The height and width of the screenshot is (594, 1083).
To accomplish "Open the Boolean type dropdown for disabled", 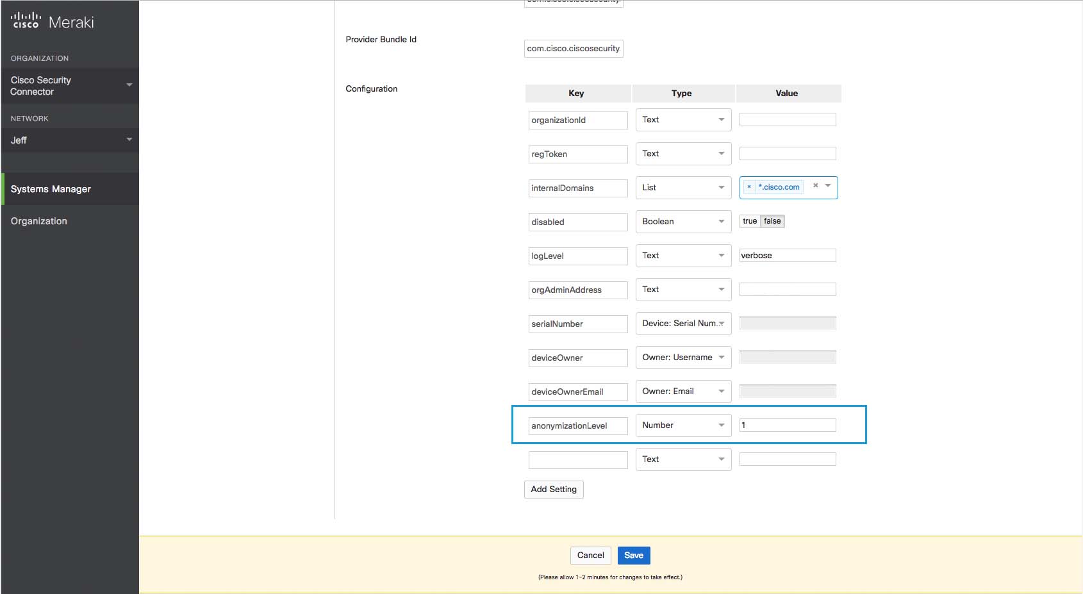I will 683,222.
